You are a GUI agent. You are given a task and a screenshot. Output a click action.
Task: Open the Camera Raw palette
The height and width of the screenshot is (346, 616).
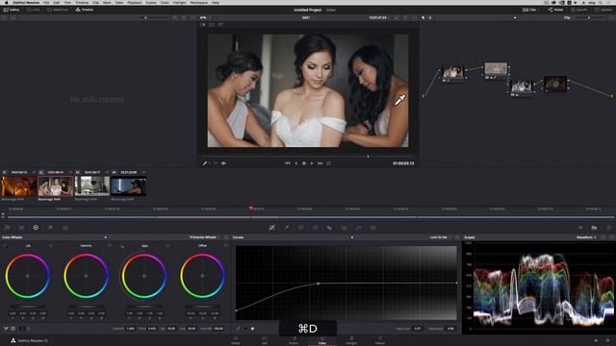point(7,228)
